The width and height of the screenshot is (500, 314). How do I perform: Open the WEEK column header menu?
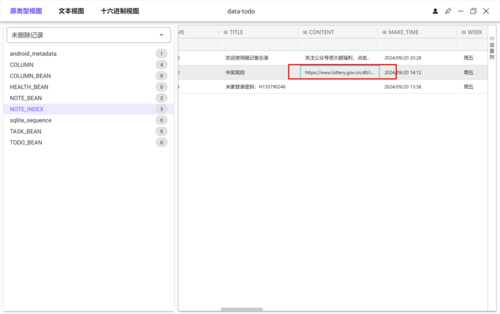[x=462, y=32]
